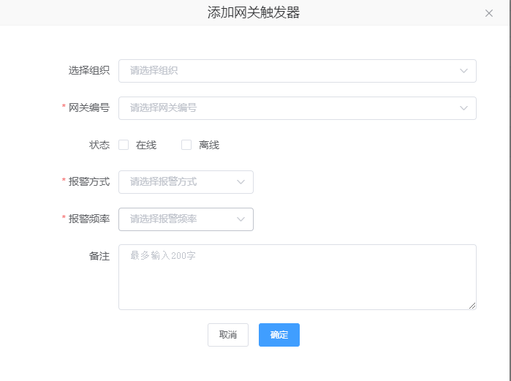This screenshot has width=511, height=381.
Task: Click the resize handle of 备注 textarea
Action: pos(472,305)
